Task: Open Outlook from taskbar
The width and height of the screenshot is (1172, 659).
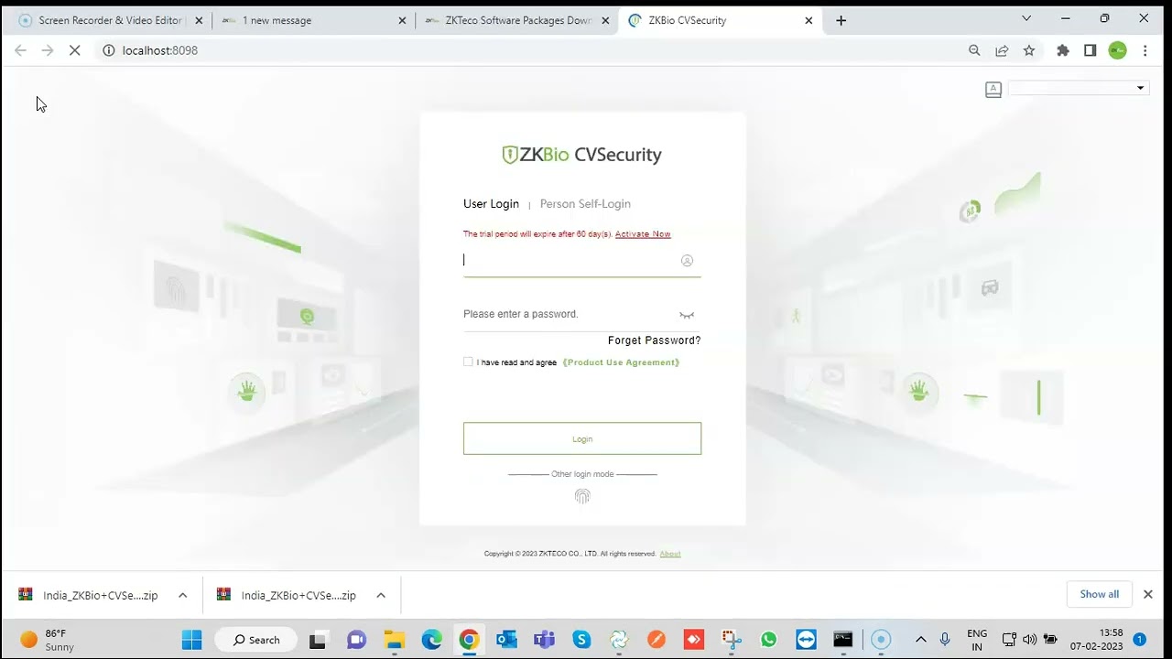Action: pyautogui.click(x=506, y=639)
